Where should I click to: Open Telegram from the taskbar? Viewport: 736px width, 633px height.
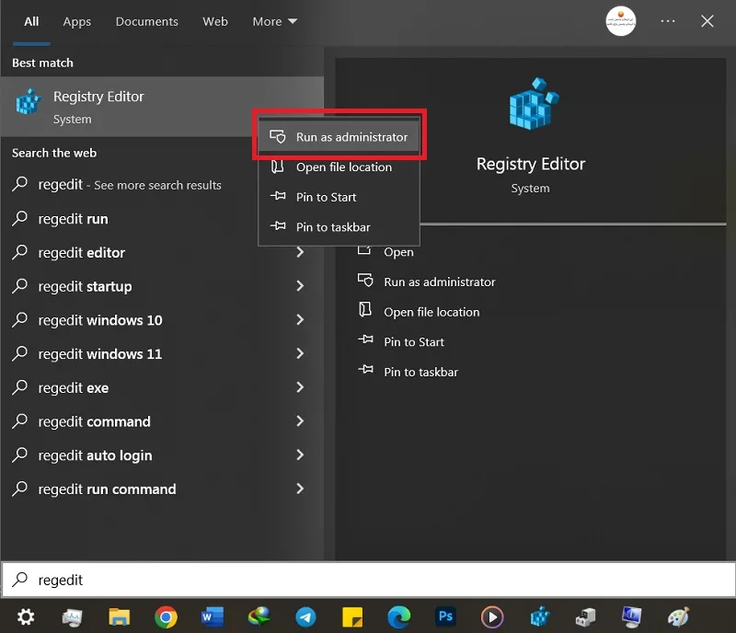[x=305, y=617]
